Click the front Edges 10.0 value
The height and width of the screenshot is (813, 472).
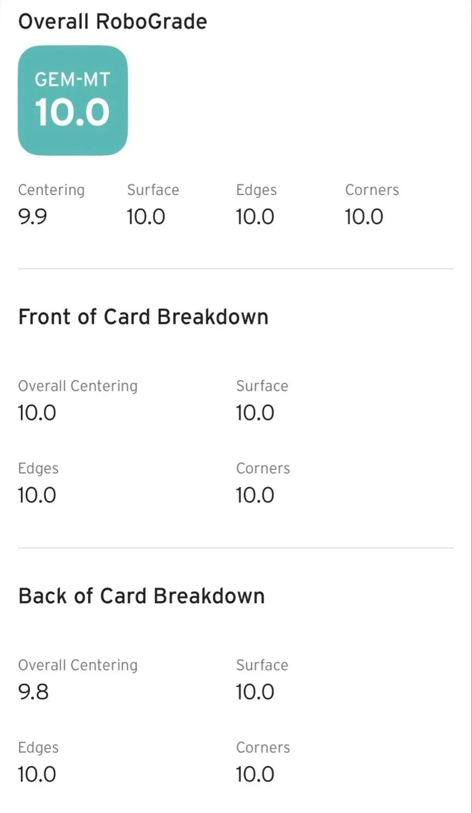tap(37, 495)
